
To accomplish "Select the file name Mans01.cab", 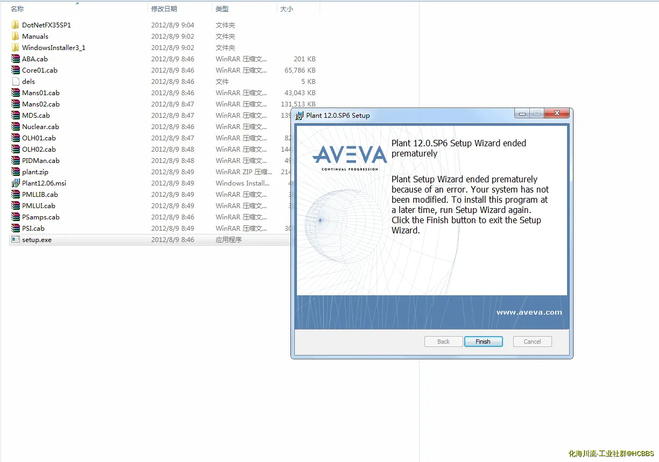I will 41,93.
